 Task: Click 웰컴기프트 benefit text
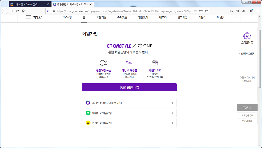[x=155, y=71]
